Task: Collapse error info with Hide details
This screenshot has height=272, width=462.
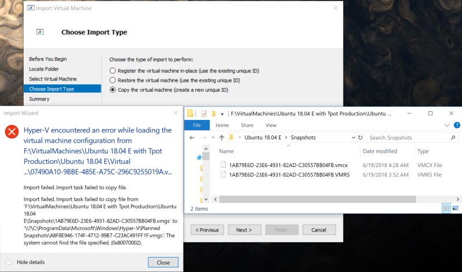Action: [25, 262]
